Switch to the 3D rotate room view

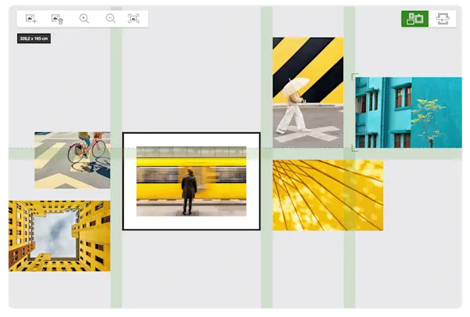tap(443, 19)
